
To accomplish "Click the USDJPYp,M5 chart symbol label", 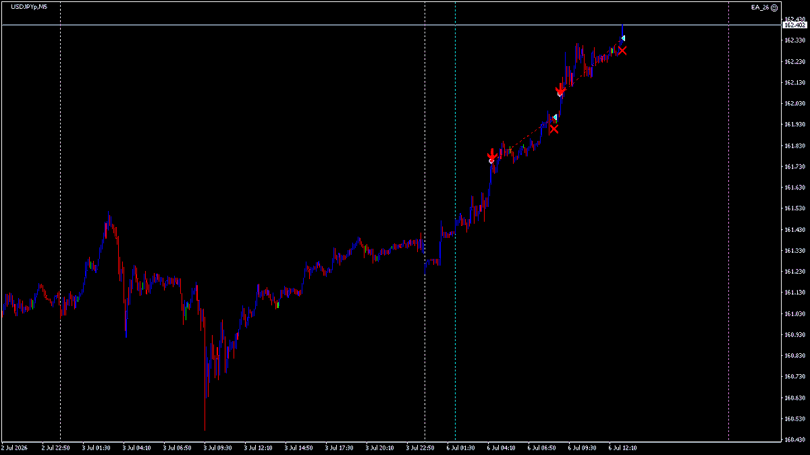I will click(29, 6).
